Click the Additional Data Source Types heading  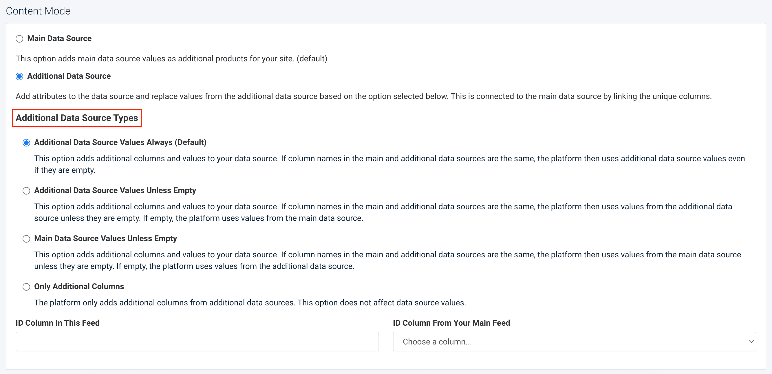coord(77,118)
